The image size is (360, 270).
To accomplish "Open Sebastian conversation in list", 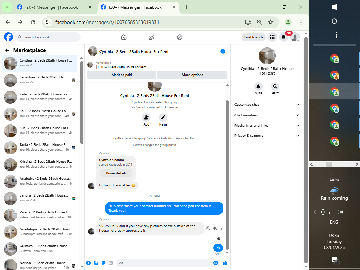I will tap(39, 80).
